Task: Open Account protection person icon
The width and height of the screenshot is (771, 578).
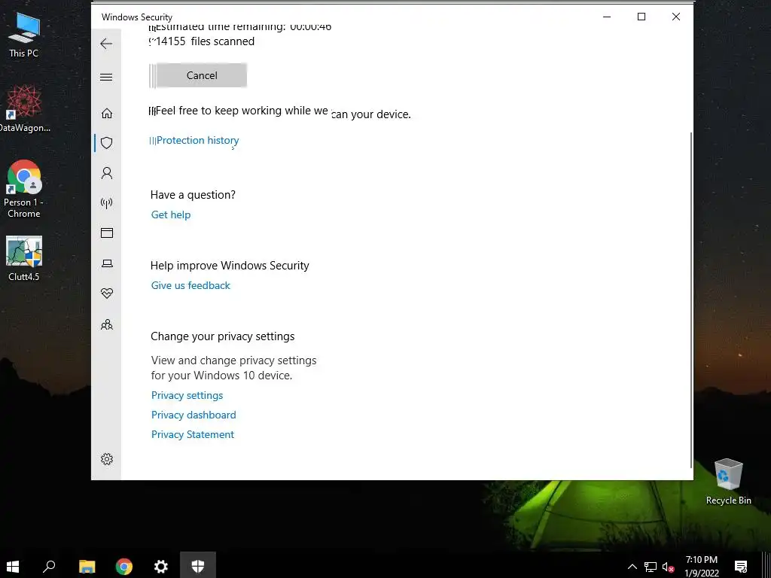Action: (x=107, y=173)
